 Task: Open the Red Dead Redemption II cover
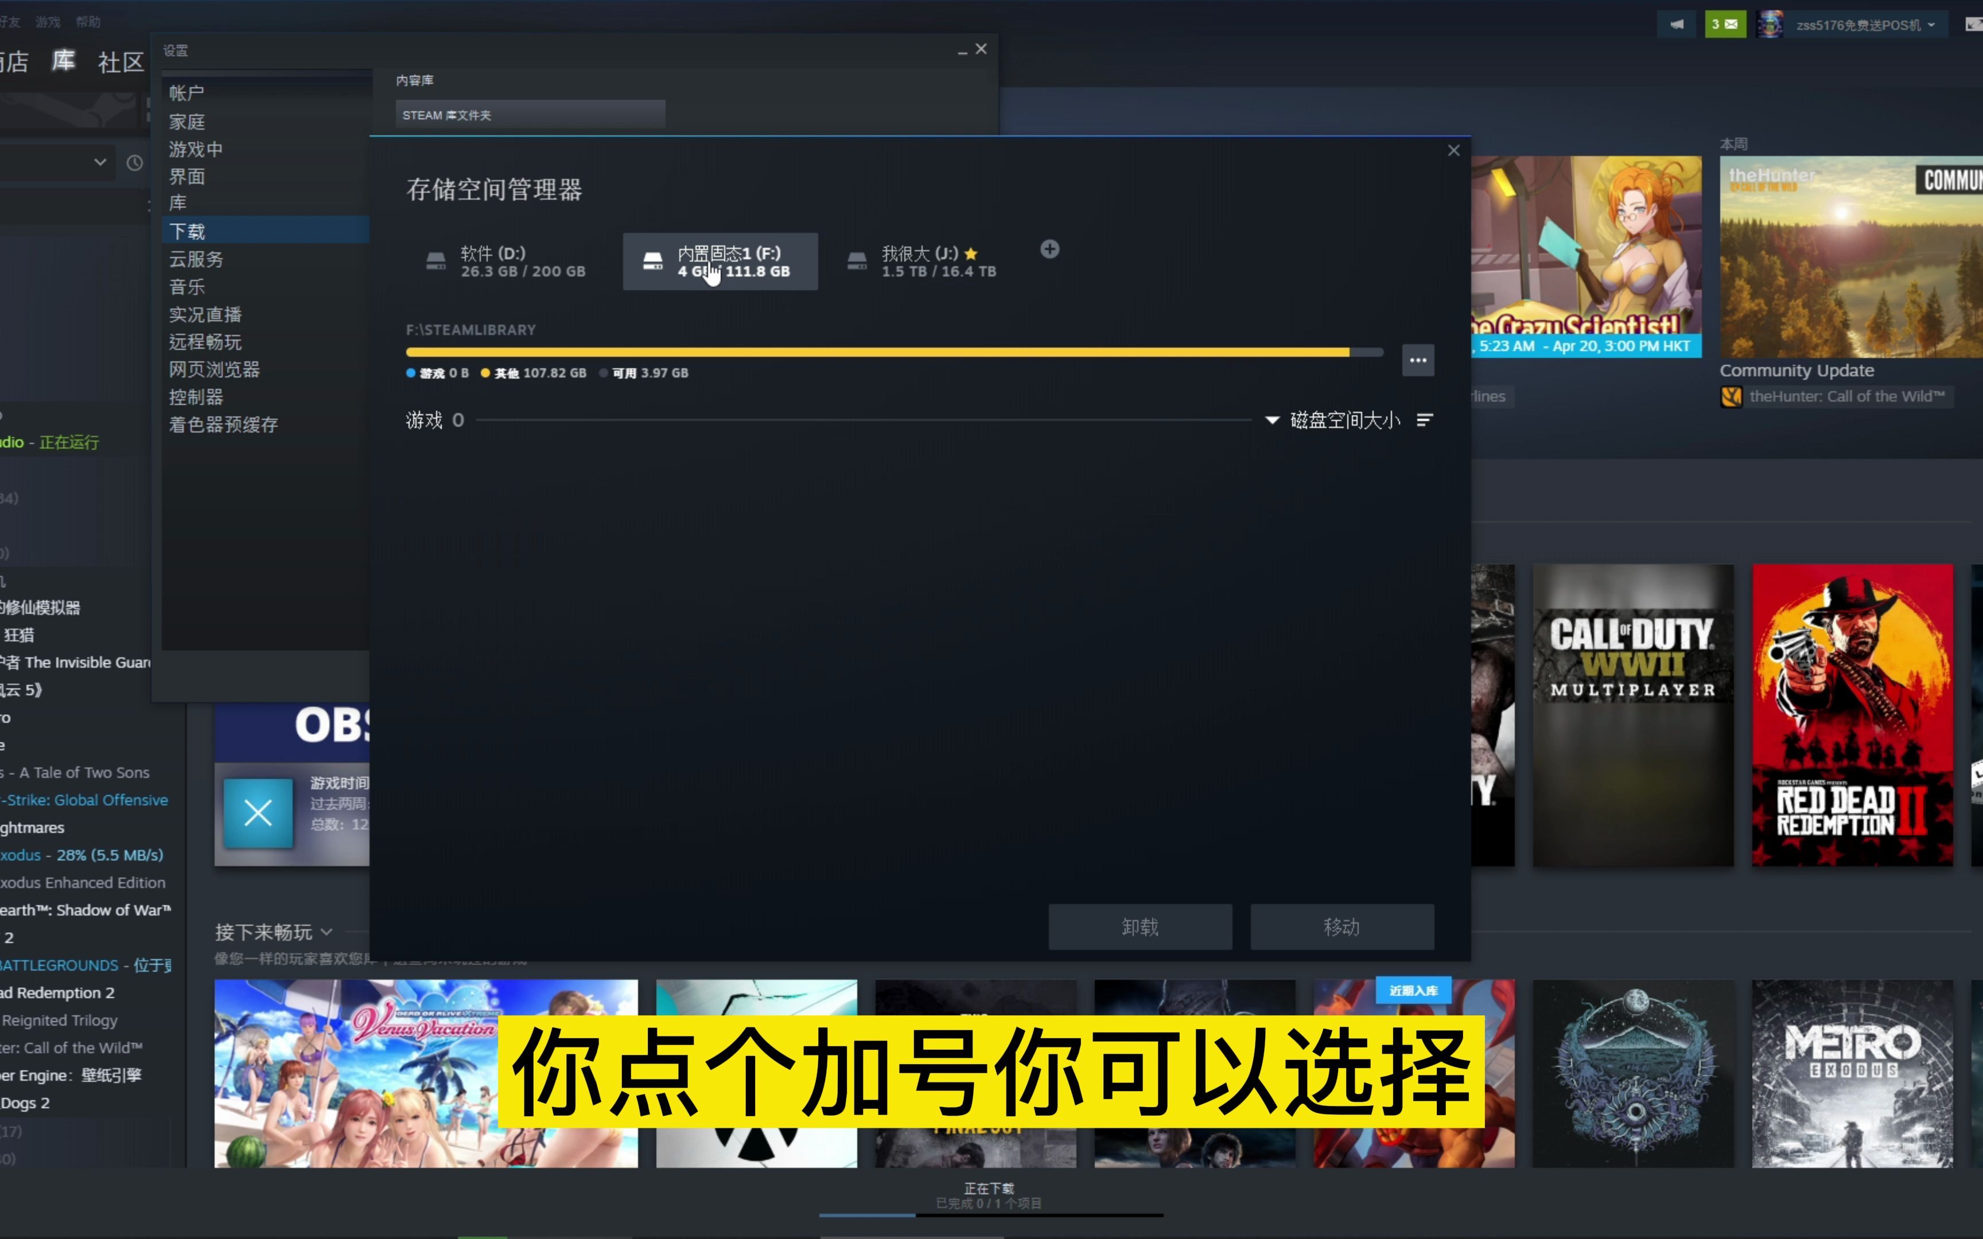click(1852, 715)
